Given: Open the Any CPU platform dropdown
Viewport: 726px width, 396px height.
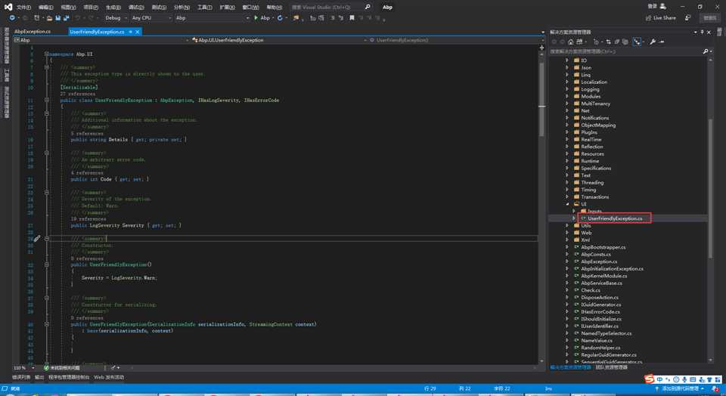Looking at the screenshot, I should tap(151, 18).
